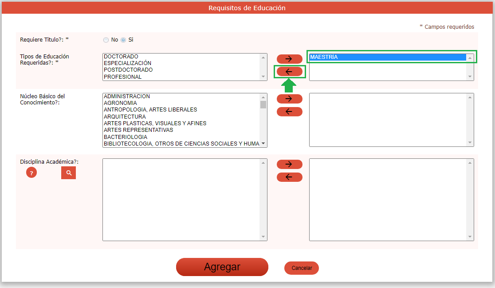Click the magnifier search icon for Disciplina Académica
Viewport: 495px width, 288px height.
[68, 173]
